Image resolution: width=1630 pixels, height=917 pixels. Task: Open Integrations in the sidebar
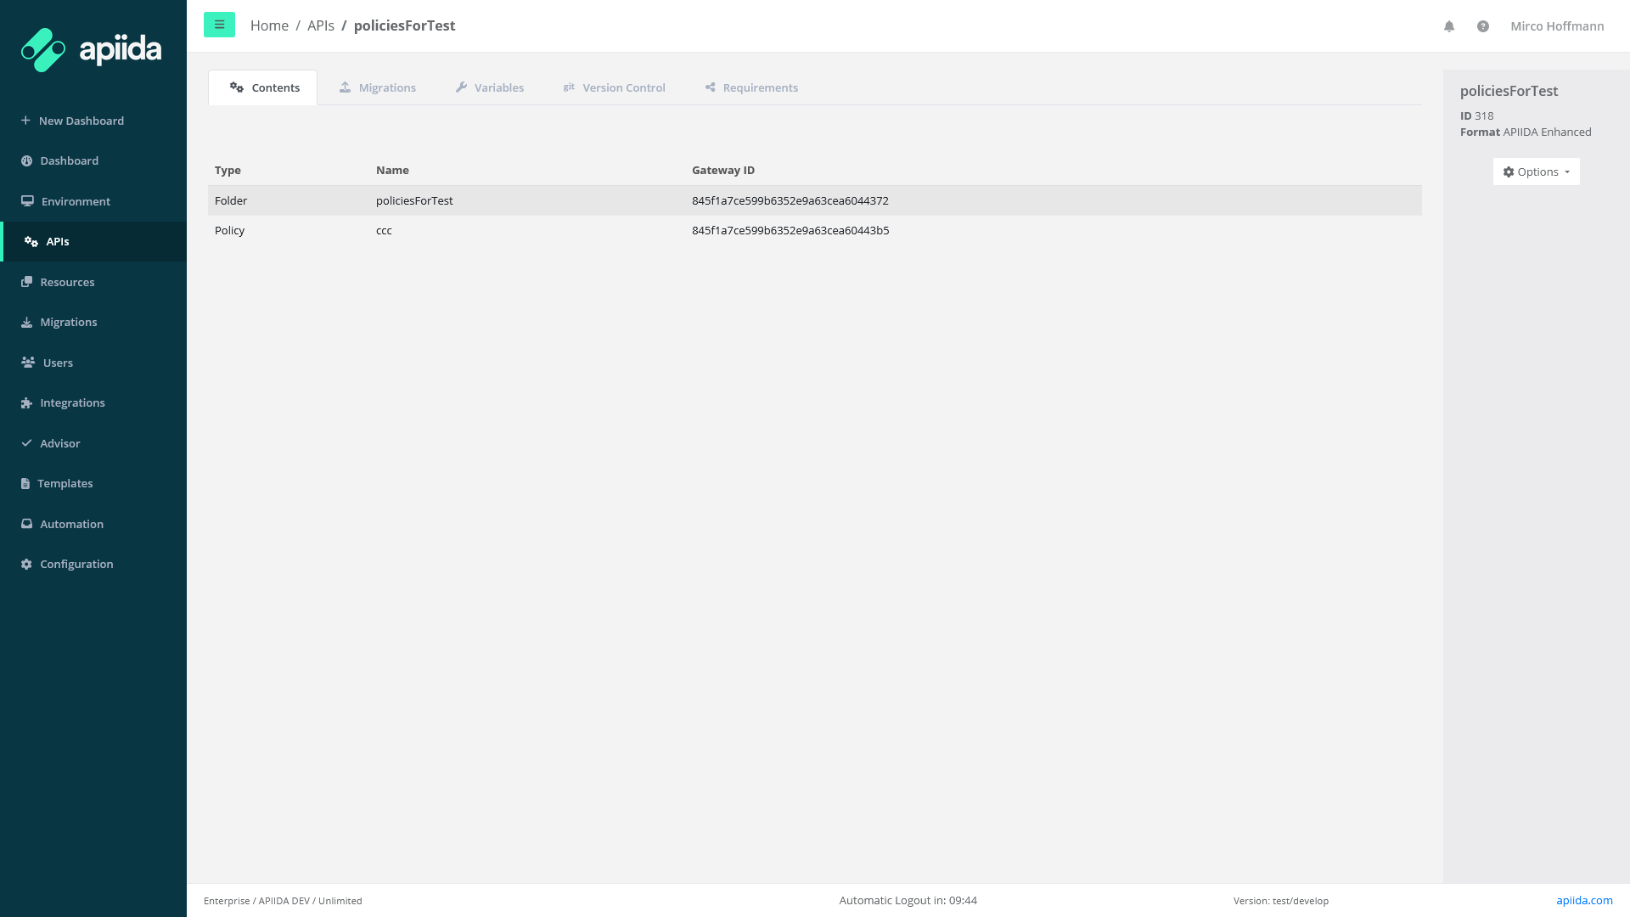point(72,402)
